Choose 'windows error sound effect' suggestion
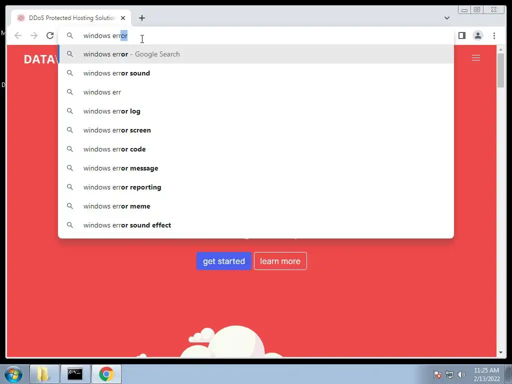Viewport: 512px width, 384px height. click(x=256, y=225)
